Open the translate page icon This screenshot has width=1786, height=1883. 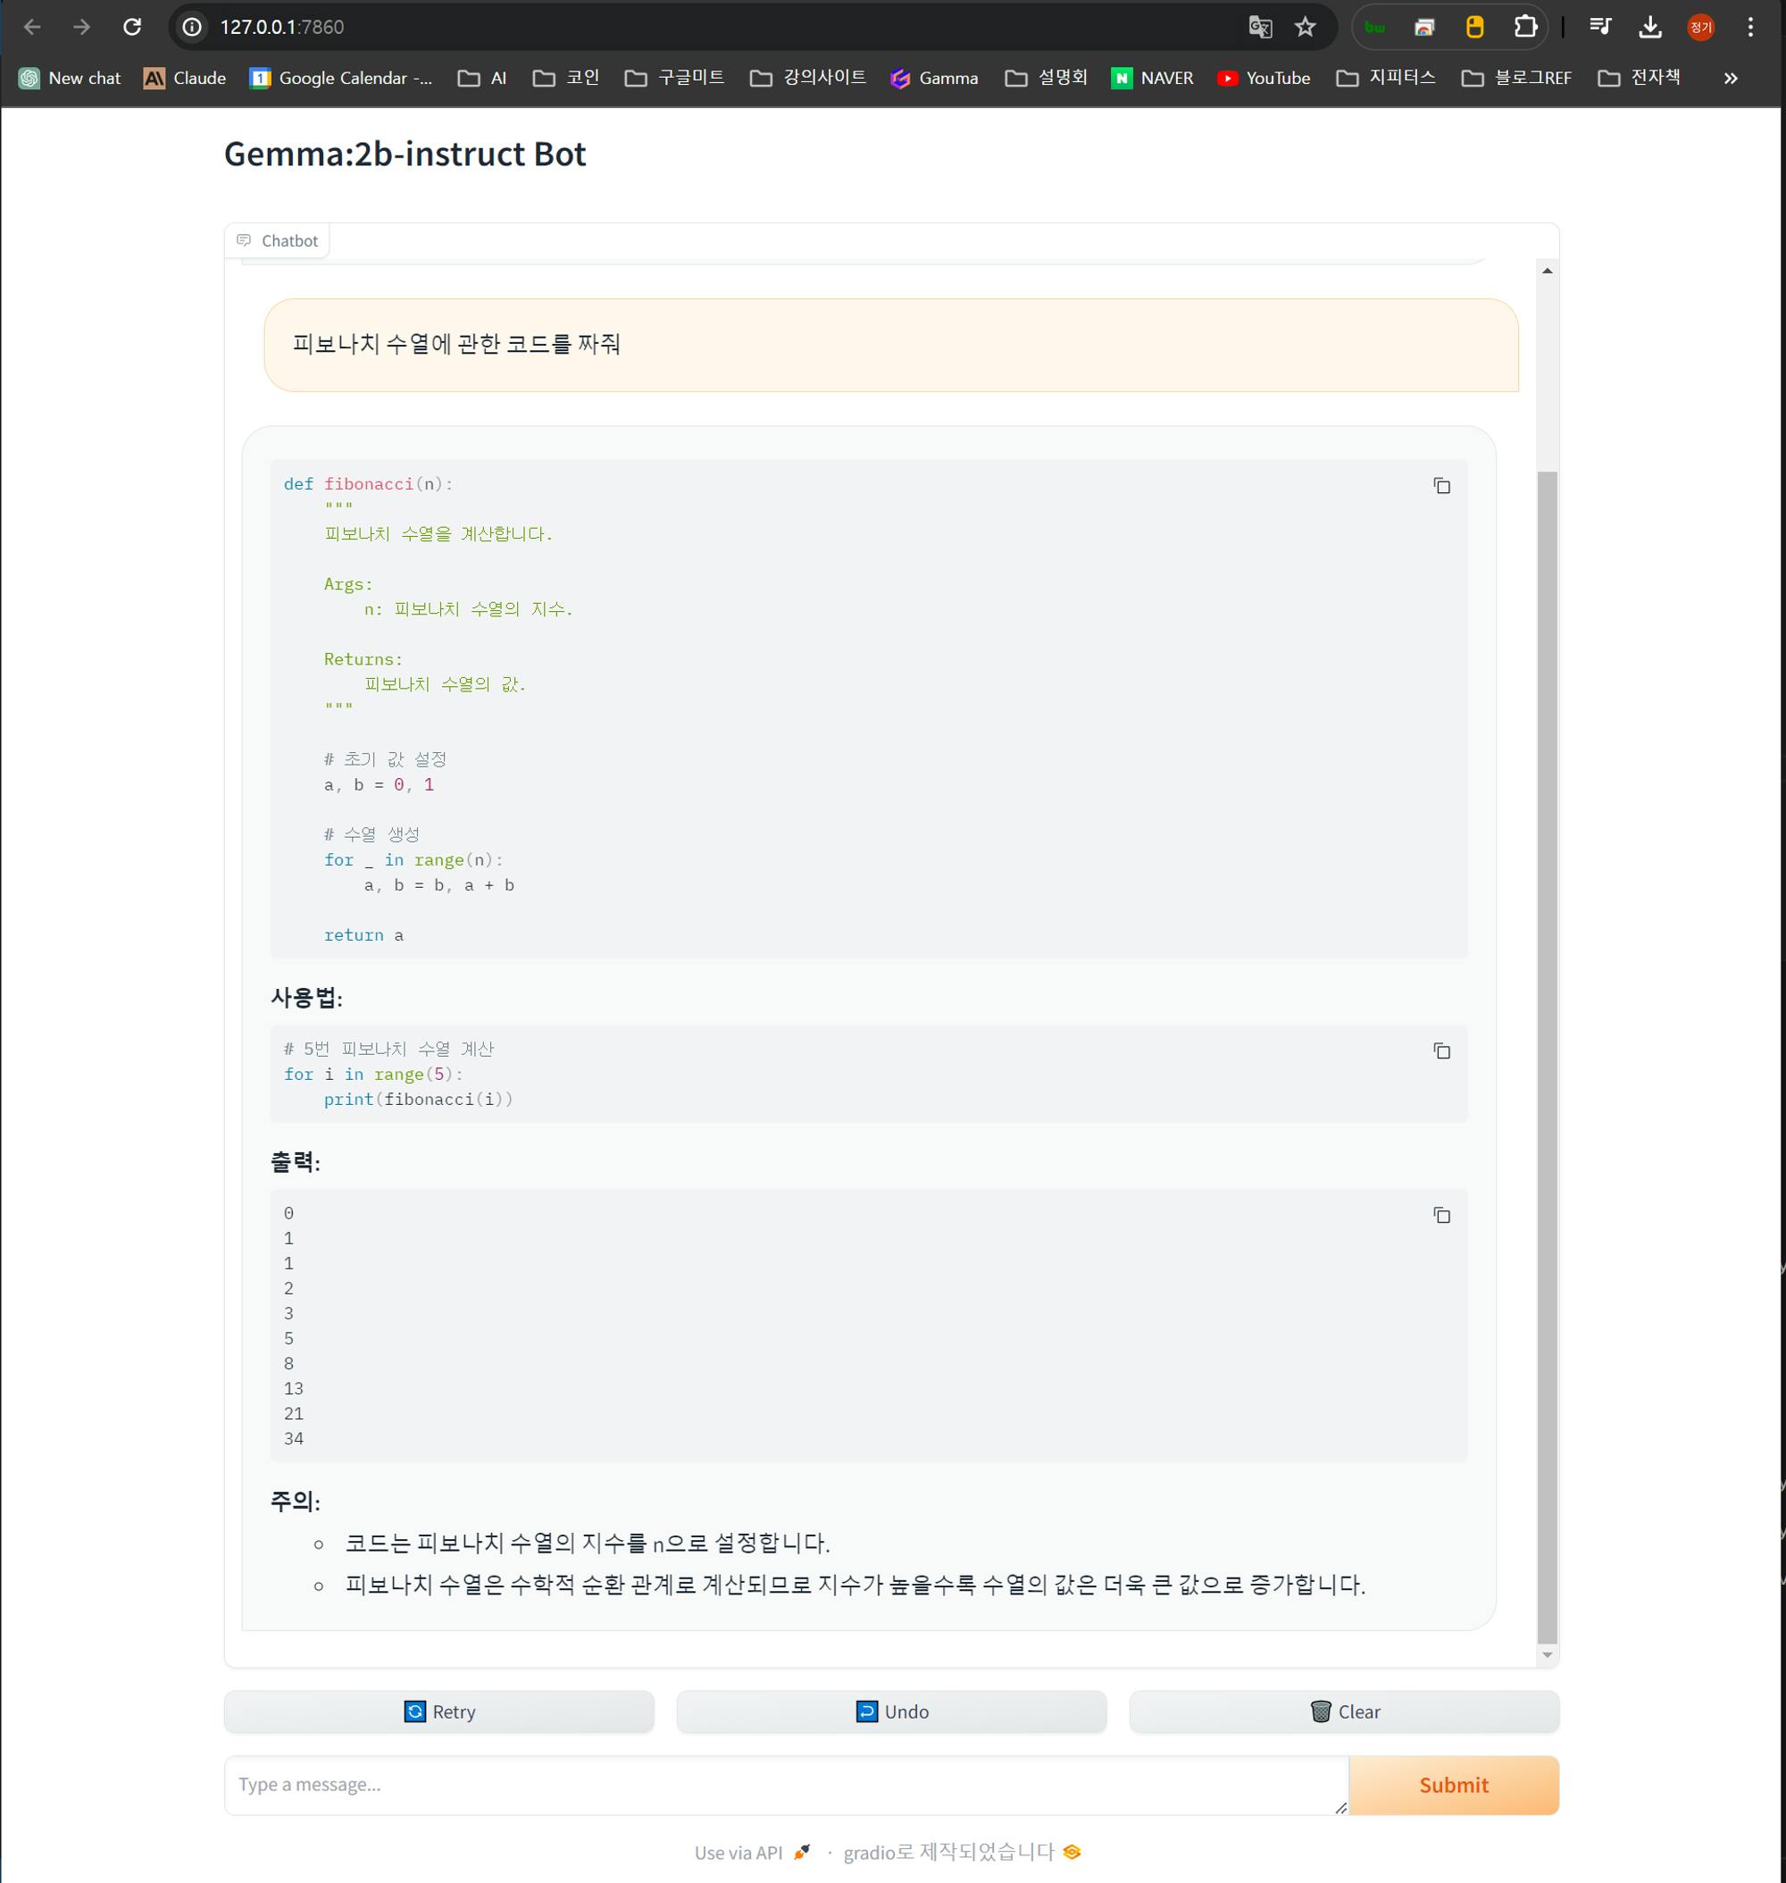(1259, 27)
